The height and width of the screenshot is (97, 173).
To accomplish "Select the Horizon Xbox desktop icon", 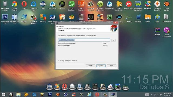I will 62,5.
